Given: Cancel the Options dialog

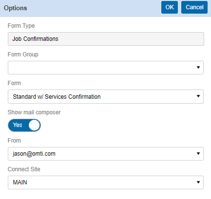Looking at the screenshot, I should [x=194, y=7].
